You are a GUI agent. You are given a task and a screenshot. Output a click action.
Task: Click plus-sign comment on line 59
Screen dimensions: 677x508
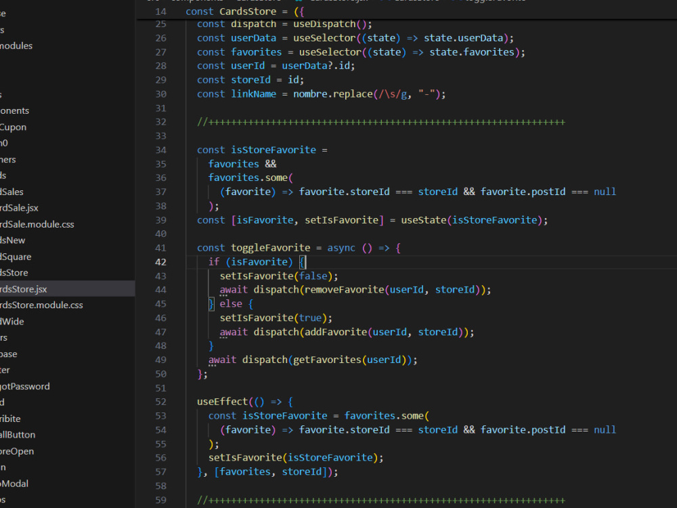(380, 501)
